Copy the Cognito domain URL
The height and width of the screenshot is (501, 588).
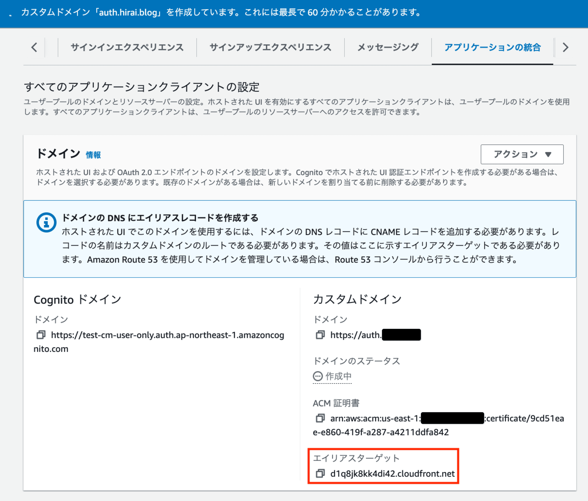[41, 335]
